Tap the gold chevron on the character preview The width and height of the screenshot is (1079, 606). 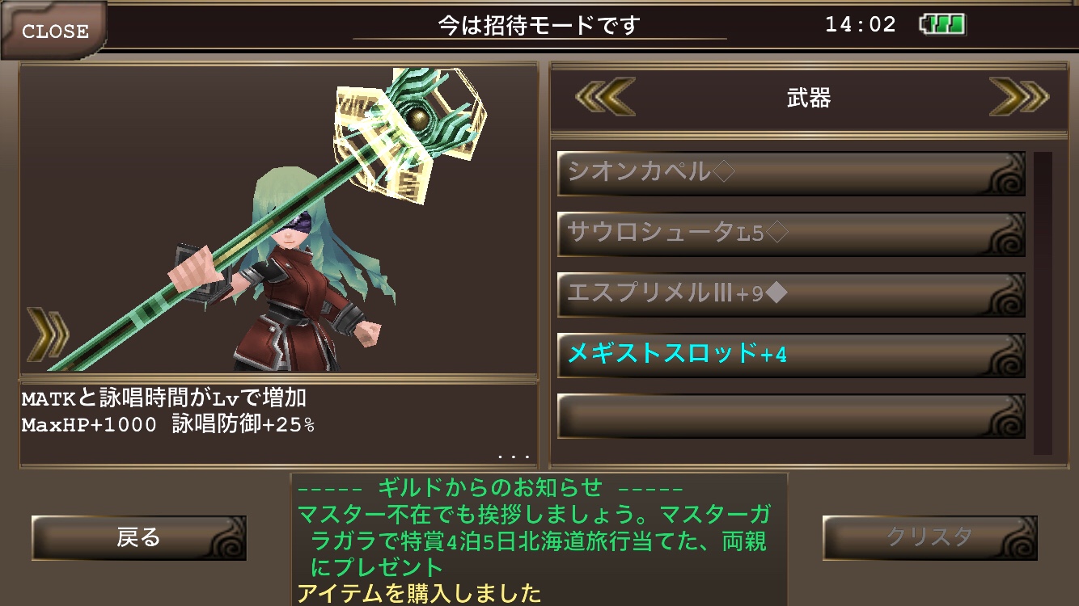48,335
